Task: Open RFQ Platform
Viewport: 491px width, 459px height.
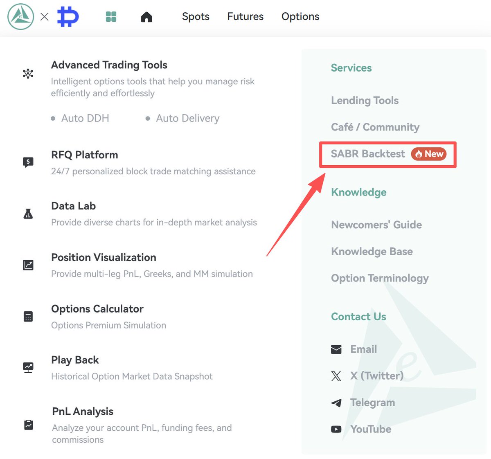Action: tap(85, 155)
